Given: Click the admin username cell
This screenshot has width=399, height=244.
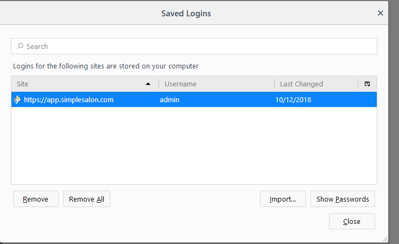Looking at the screenshot, I should pyautogui.click(x=169, y=99).
